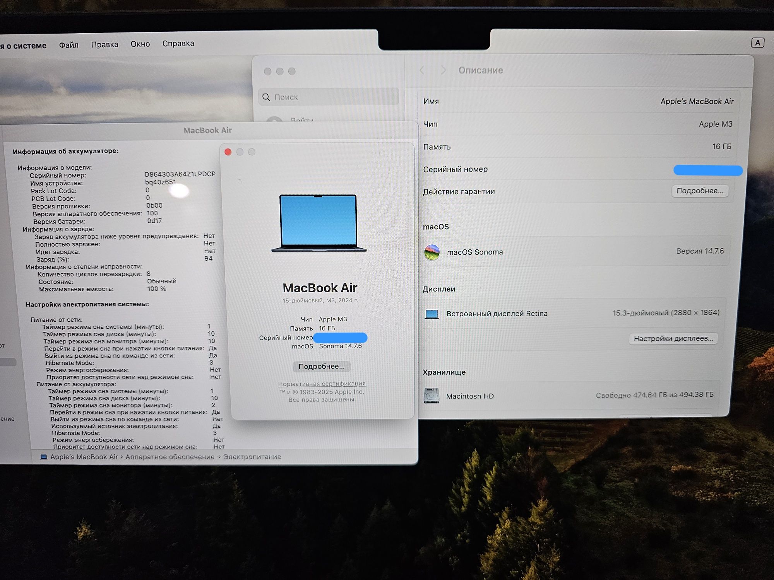Open Нормативная сертификация link
The image size is (774, 580).
(322, 384)
